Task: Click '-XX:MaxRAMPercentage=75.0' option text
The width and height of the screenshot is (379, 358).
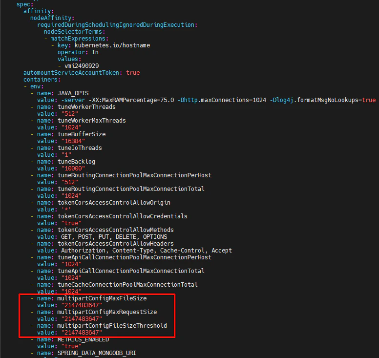Action: (x=131, y=100)
